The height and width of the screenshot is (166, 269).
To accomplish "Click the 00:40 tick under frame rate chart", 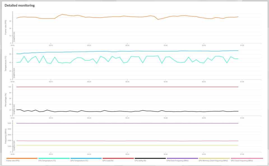I will 166,46.
